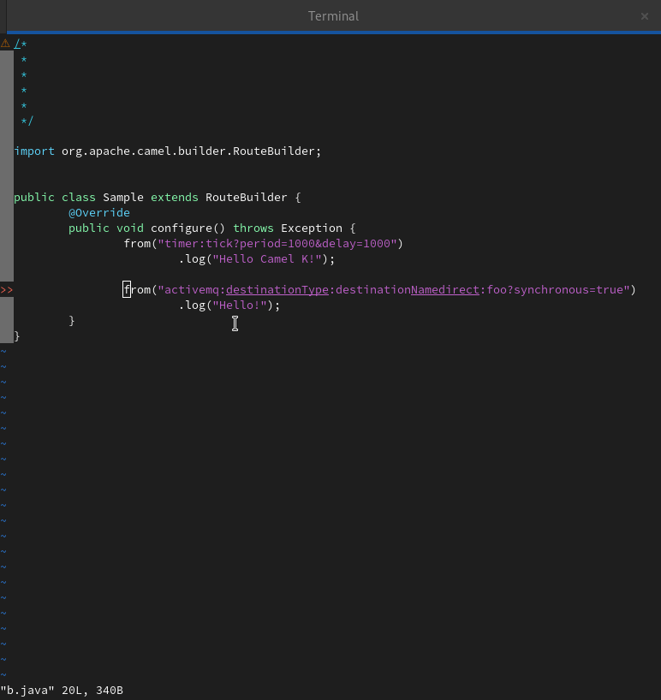Click the "Hello!" log string

coord(243,305)
